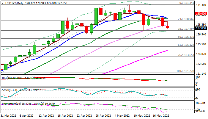Viewport: 208px width, 119px height.
Task: Select the USDJPY,Daily chart title text
Action: [x=14, y=3]
